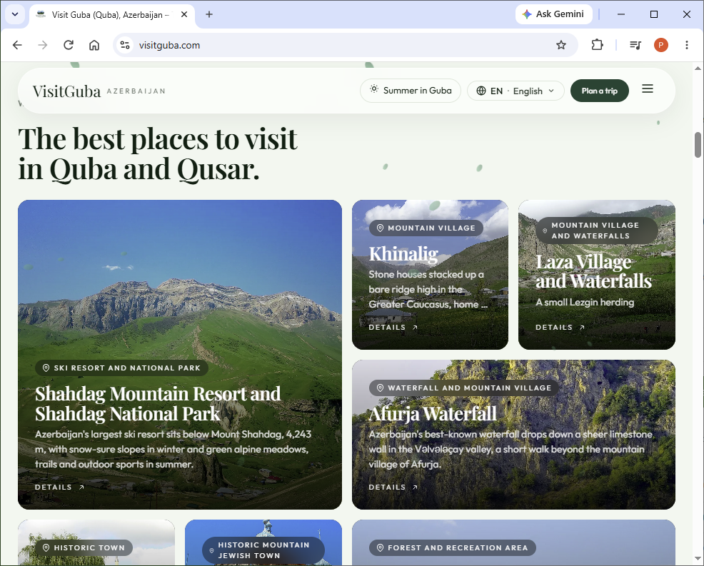
Task: Click the Forest and Recreation Area tag
Action: click(x=453, y=547)
